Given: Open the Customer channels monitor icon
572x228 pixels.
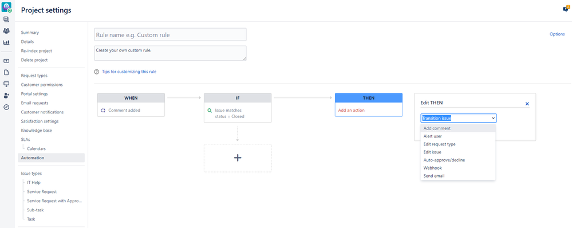Looking at the screenshot, I should [6, 84].
